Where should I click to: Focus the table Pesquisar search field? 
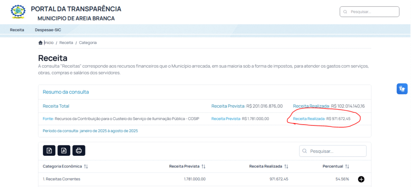[333, 151]
